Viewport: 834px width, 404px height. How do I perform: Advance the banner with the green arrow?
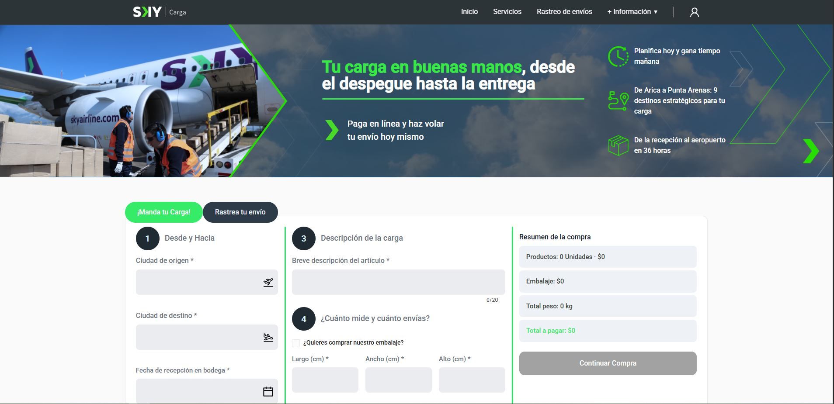(x=812, y=151)
